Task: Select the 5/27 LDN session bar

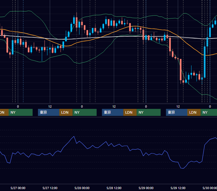Action: (x=66, y=112)
